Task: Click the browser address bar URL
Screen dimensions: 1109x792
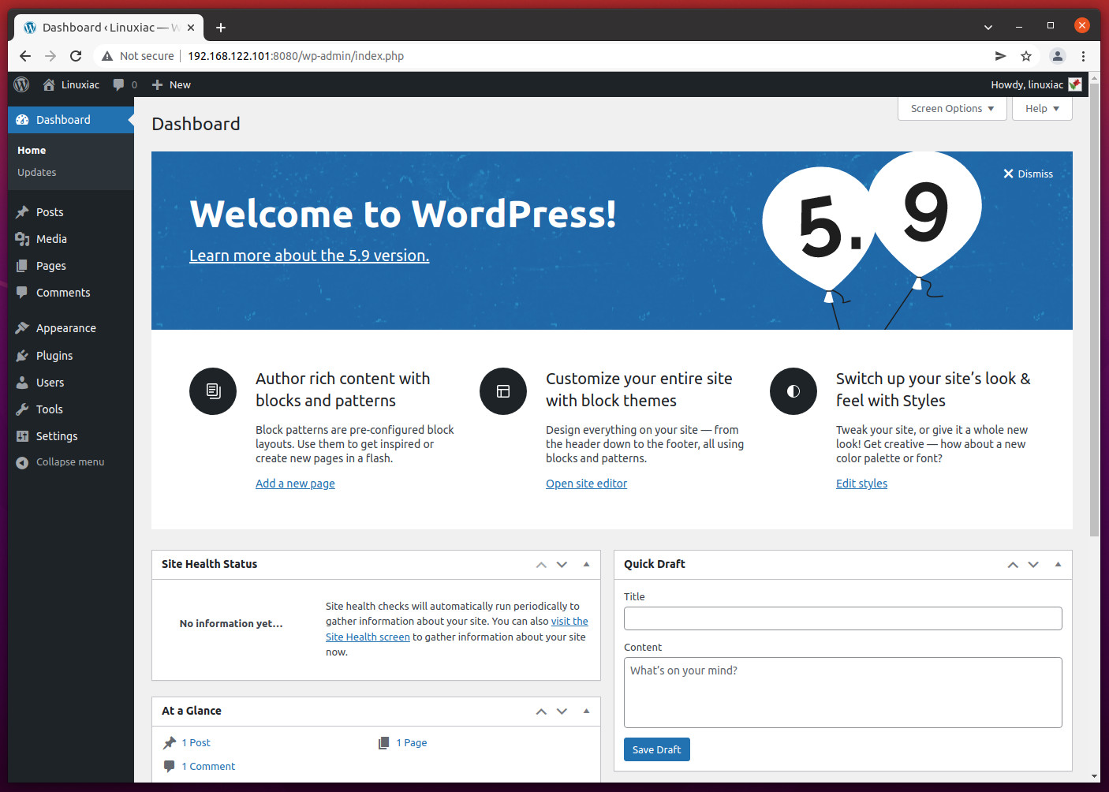Action: [x=296, y=56]
